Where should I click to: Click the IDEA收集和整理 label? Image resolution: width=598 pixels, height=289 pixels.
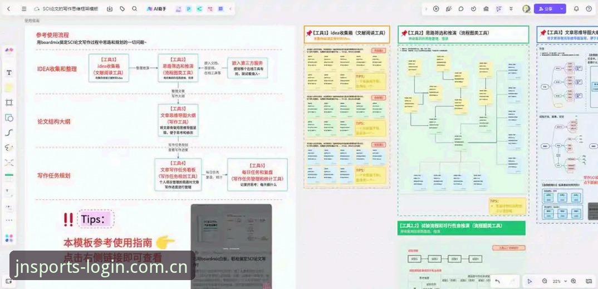tap(57, 69)
